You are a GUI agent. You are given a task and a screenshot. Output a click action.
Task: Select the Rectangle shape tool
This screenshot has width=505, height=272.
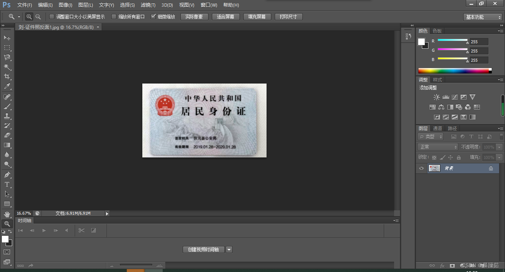tap(7, 204)
